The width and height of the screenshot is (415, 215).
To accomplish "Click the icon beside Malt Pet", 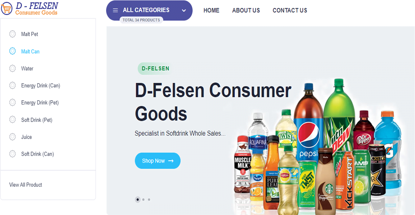I will [12, 34].
